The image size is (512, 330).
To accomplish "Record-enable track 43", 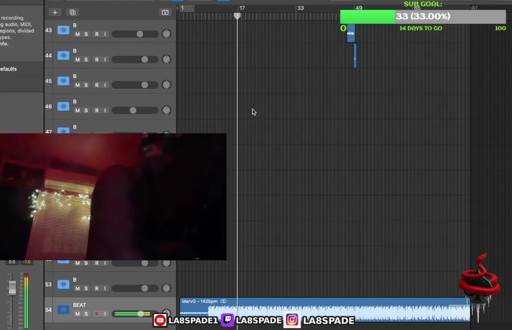I will pos(97,34).
